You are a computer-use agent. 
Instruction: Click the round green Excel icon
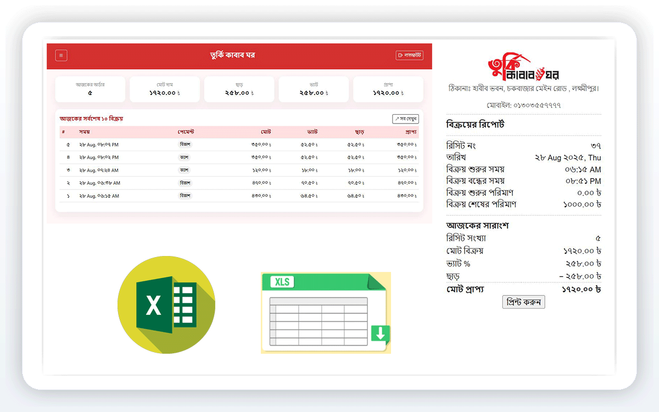pyautogui.click(x=166, y=304)
